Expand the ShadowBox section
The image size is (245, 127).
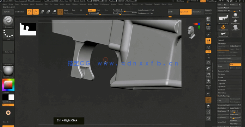pyautogui.click(x=222, y=80)
